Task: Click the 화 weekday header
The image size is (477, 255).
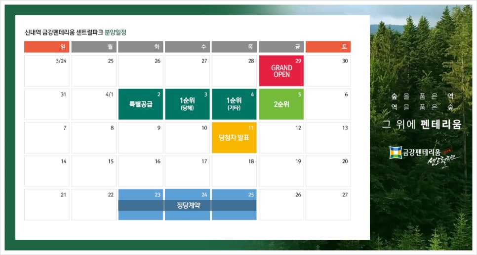Action: 141,47
